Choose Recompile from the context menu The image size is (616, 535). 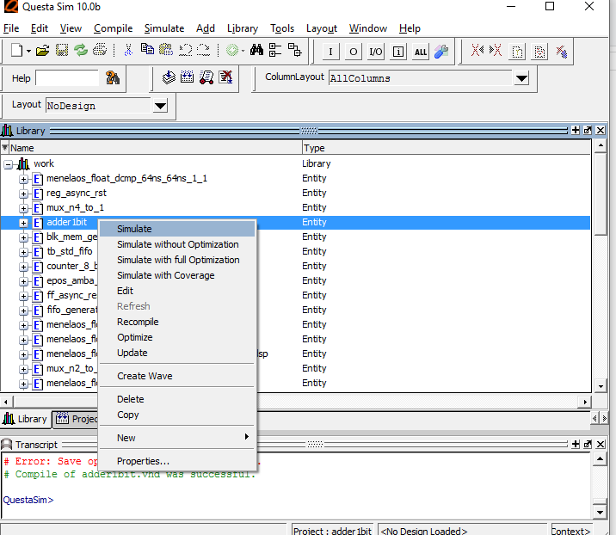pyautogui.click(x=177, y=322)
